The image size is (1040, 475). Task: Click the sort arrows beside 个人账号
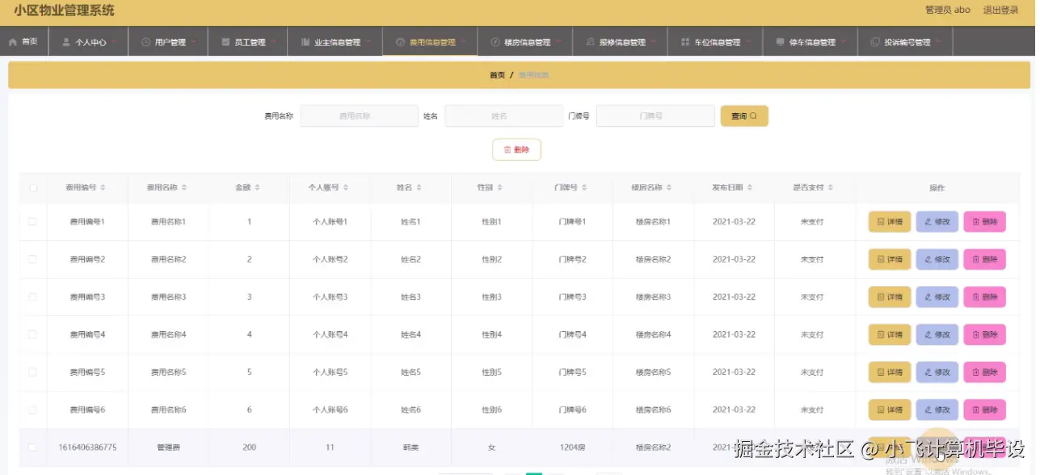pos(346,187)
